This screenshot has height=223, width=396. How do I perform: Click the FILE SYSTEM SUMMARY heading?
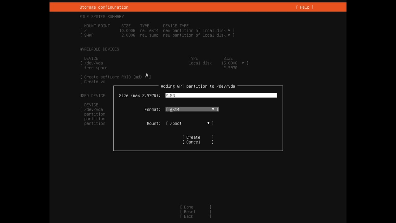click(102, 16)
